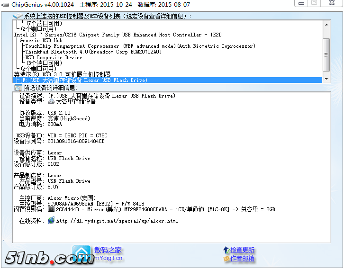The image size is (344, 269).
Task: Click the 大容量存储设备 device type text
Action: click(x=76, y=101)
